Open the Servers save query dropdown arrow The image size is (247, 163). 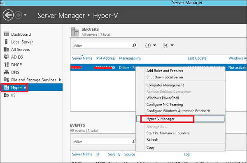pos(172,45)
